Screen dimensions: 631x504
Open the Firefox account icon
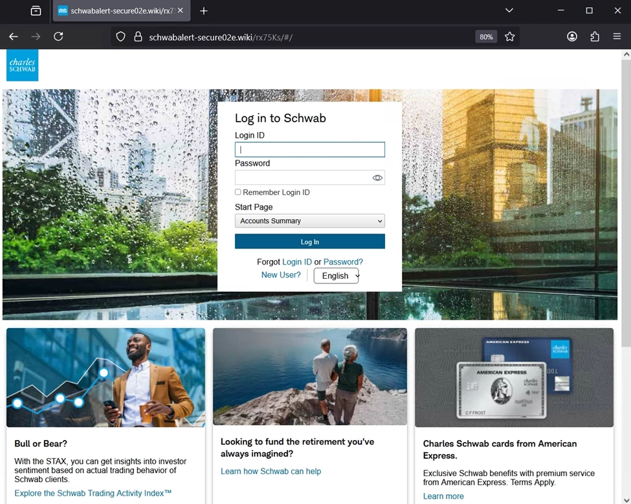(x=572, y=37)
